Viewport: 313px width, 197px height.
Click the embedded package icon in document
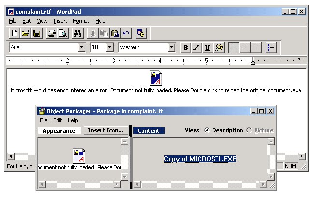156,78
